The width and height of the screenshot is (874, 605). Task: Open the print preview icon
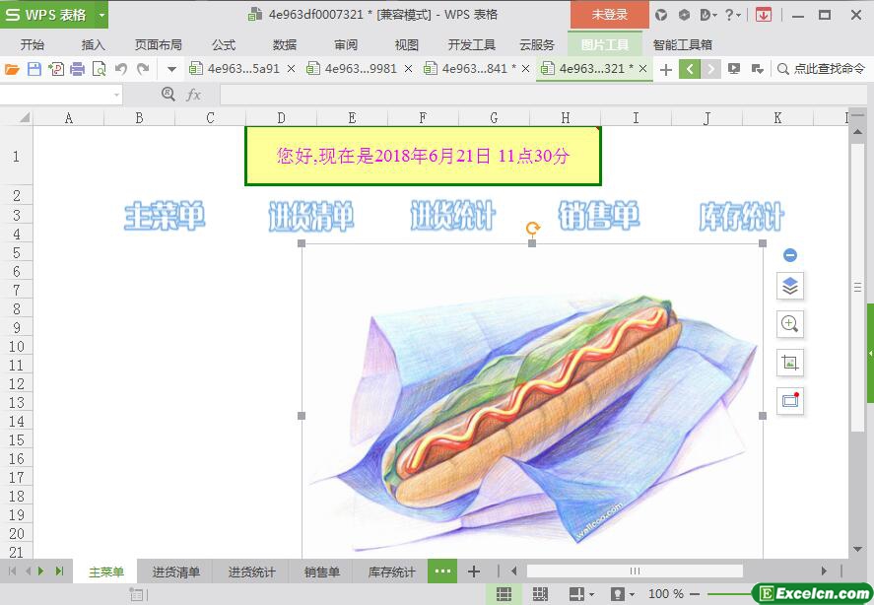[100, 69]
